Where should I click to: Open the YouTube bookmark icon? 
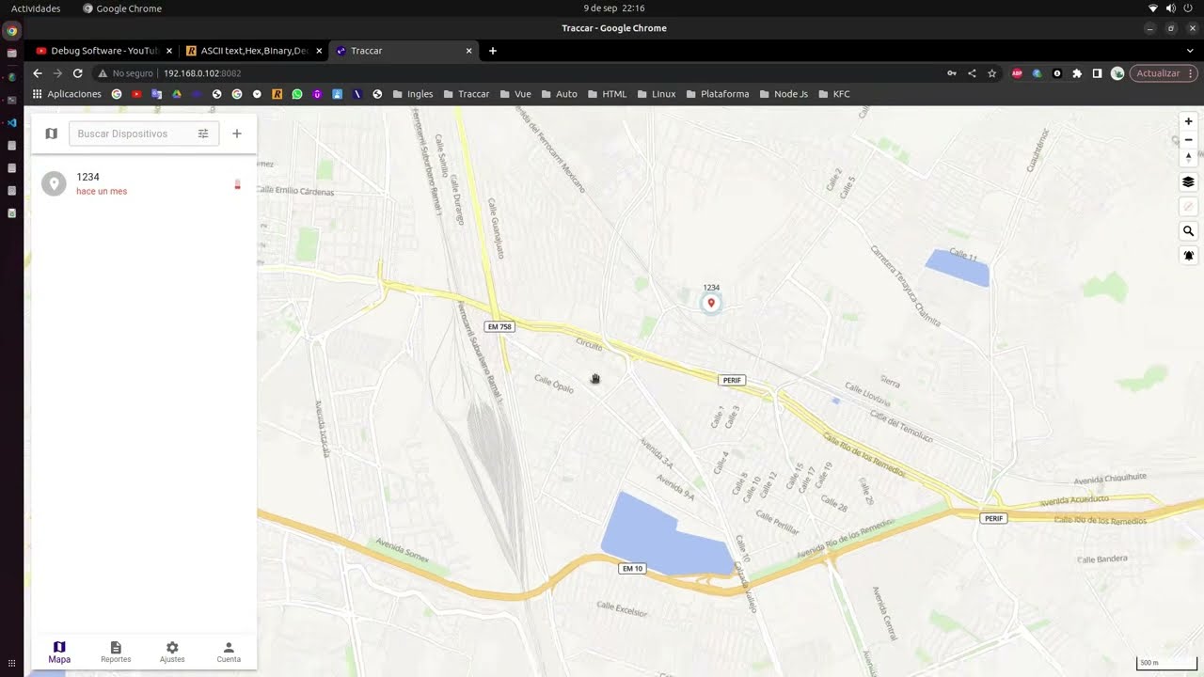[x=136, y=94]
